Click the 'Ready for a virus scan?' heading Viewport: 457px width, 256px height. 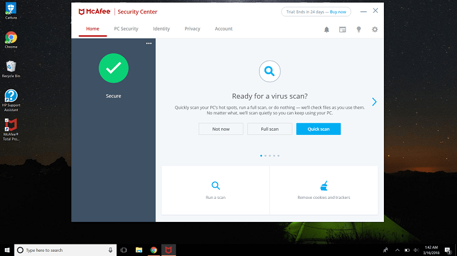pyautogui.click(x=269, y=96)
